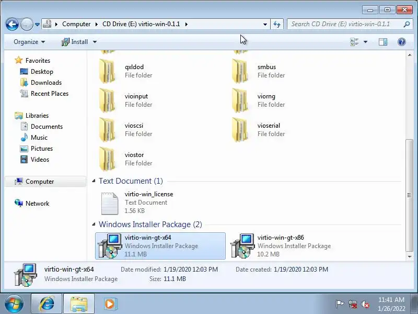Collapse the Text Document (1) group

[94, 181]
